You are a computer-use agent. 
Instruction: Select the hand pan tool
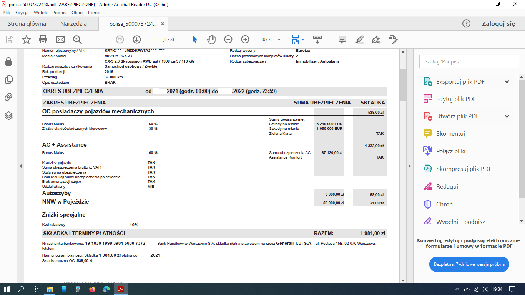(x=211, y=40)
